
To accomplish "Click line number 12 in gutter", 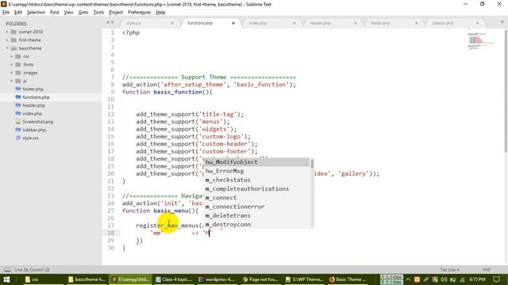I will (x=111, y=114).
